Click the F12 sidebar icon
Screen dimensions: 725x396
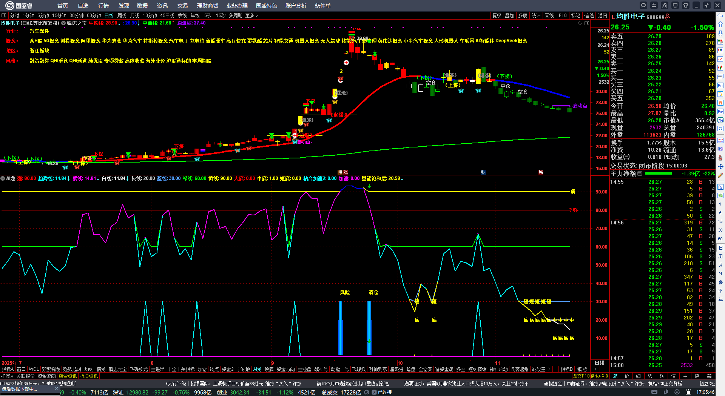(720, 111)
